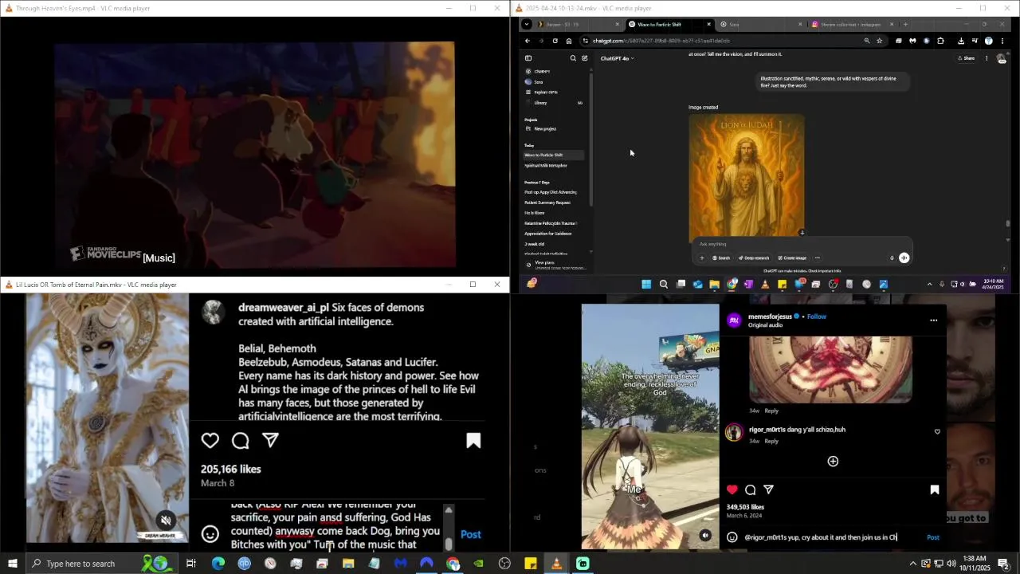The height and width of the screenshot is (574, 1020).
Task: Like the dreamweaver_ai_pl post with heart icon
Action: pos(210,440)
